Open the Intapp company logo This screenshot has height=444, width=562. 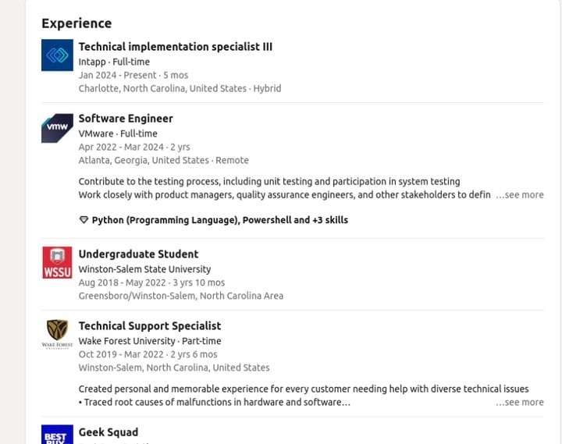click(57, 55)
